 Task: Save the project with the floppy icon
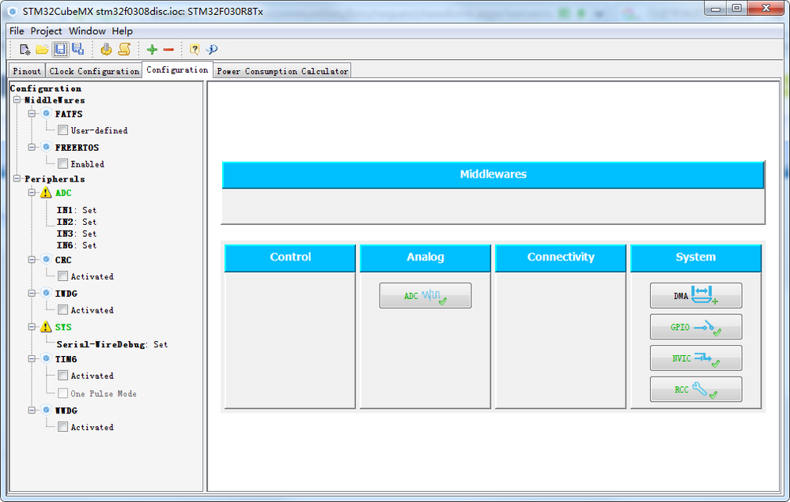pyautogui.click(x=60, y=49)
